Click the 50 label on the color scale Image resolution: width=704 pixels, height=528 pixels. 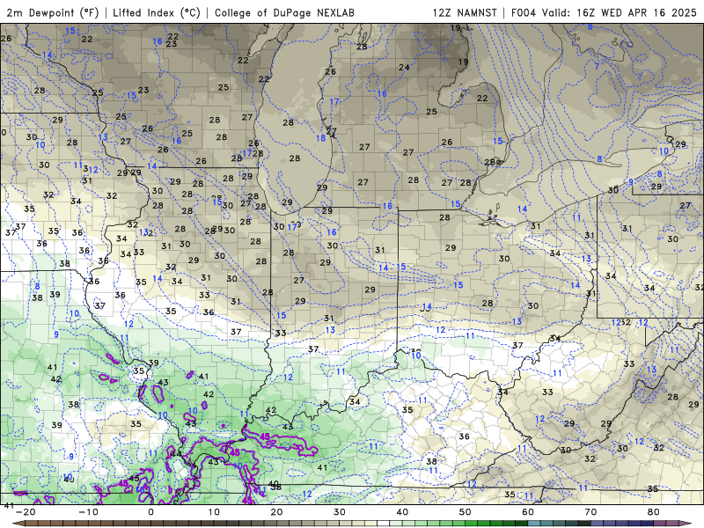click(x=466, y=512)
